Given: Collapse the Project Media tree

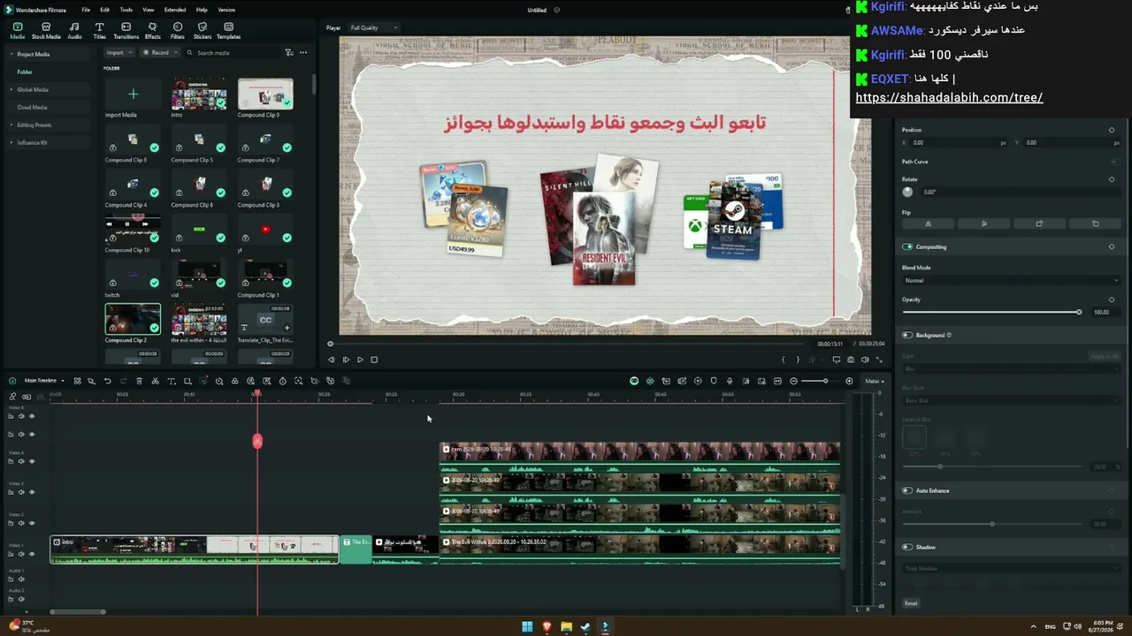Looking at the screenshot, I should 11,55.
